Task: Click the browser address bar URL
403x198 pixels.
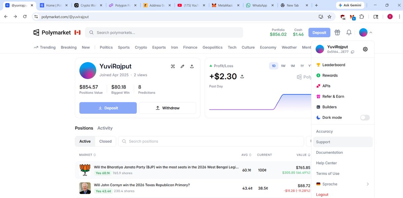Action: coord(65,17)
